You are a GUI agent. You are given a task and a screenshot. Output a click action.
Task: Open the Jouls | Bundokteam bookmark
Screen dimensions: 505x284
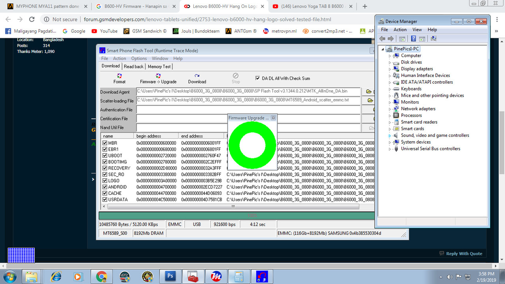point(196,31)
